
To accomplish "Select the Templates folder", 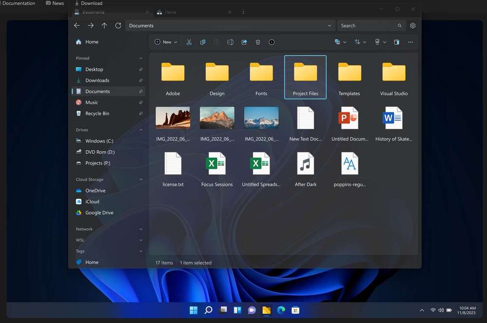I will 349,77.
